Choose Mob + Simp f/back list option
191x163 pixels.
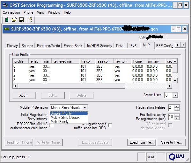pyautogui.click(x=69, y=118)
